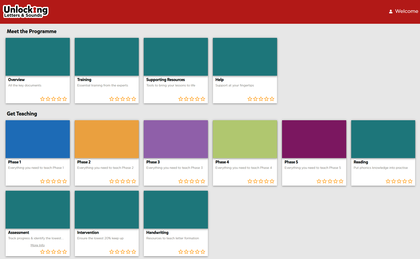Image resolution: width=420 pixels, height=259 pixels.
Task: Give Phase 2 four stars
Action: [x=128, y=182]
